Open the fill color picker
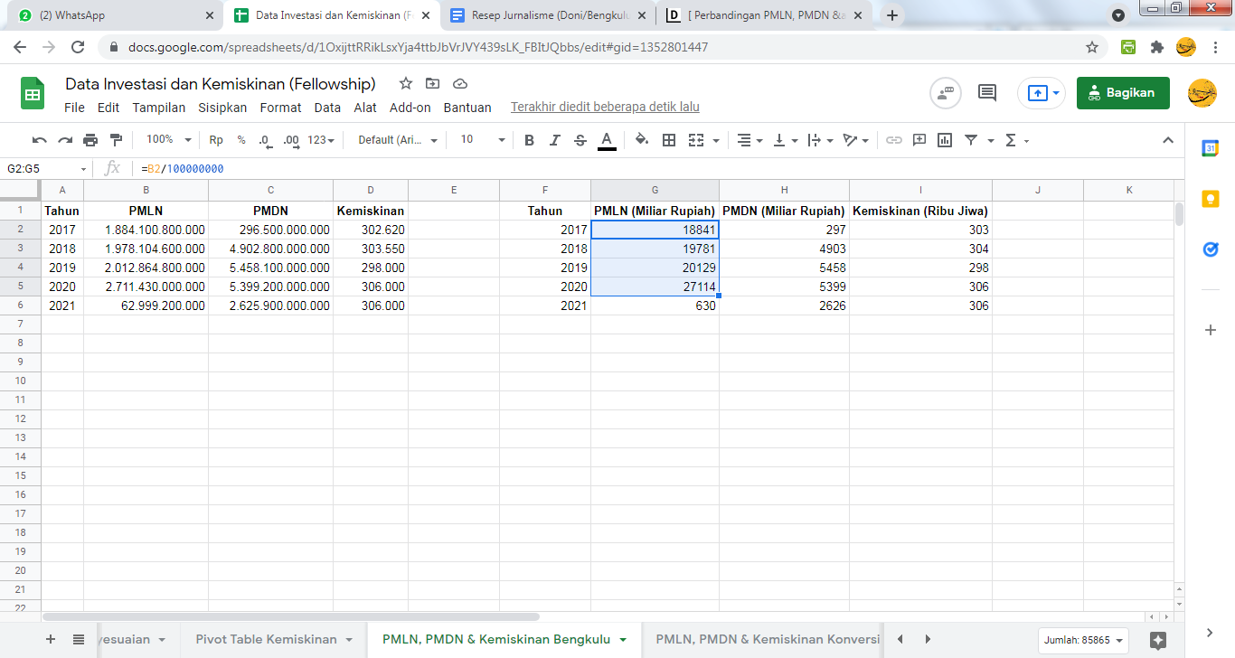This screenshot has height=658, width=1235. click(x=642, y=140)
